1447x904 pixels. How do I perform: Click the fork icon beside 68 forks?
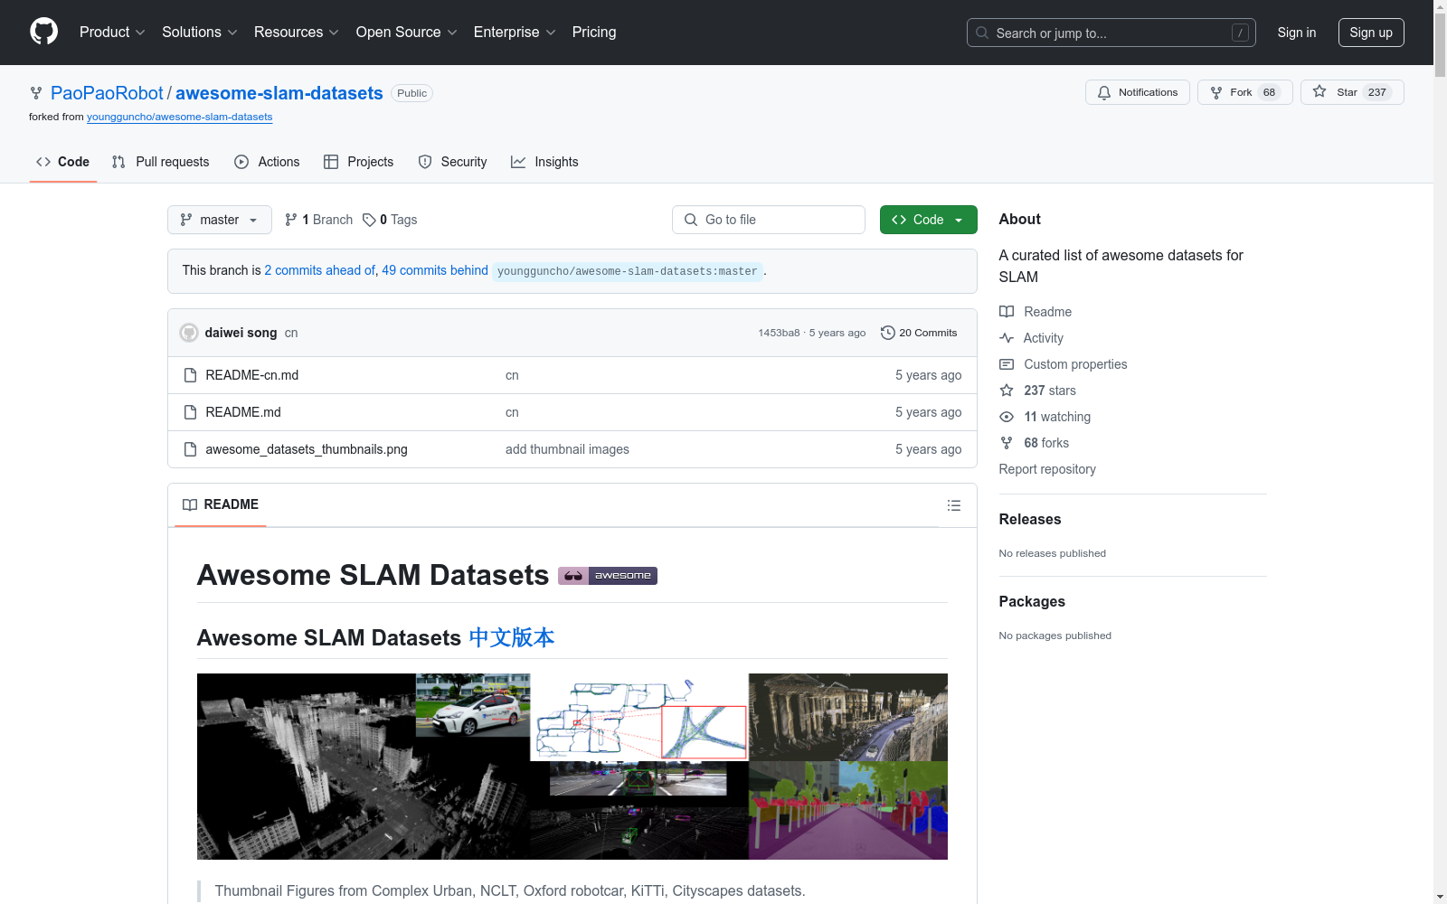[1007, 443]
